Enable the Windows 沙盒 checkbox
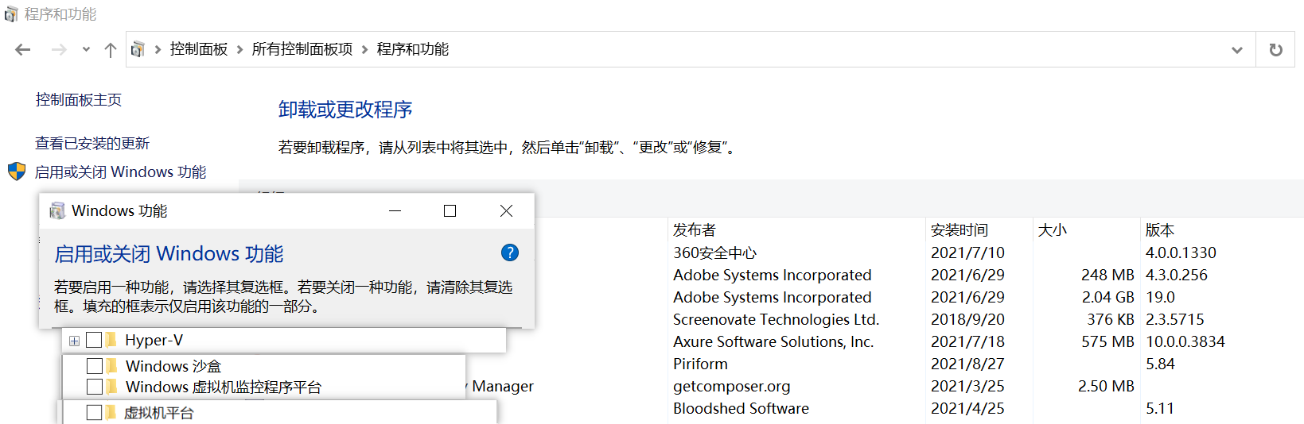1304x424 pixels. tap(95, 366)
